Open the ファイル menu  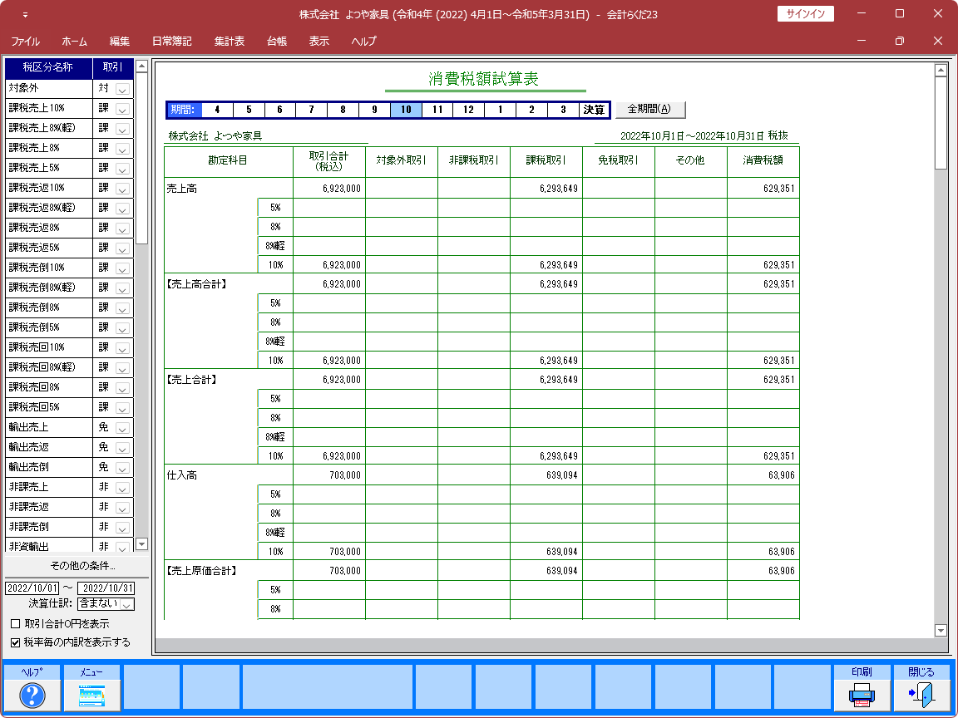(x=26, y=42)
